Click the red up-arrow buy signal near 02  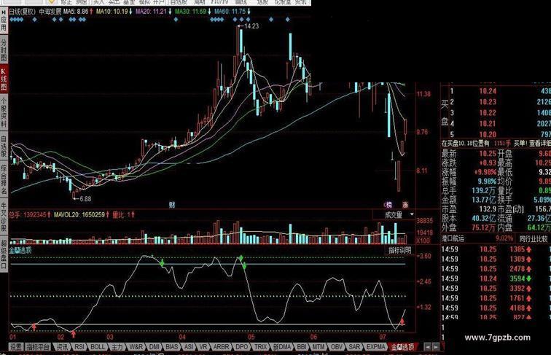[x=74, y=334]
